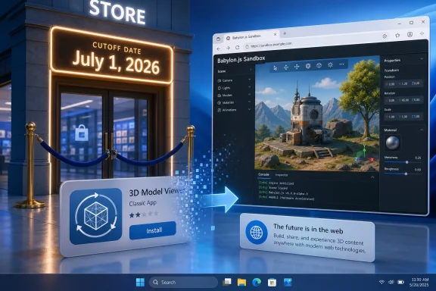Adjust the Metalness slider handle

tap(406, 162)
